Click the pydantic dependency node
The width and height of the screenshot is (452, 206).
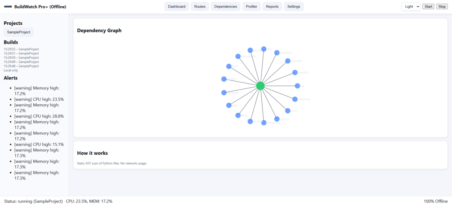[x=224, y=93]
